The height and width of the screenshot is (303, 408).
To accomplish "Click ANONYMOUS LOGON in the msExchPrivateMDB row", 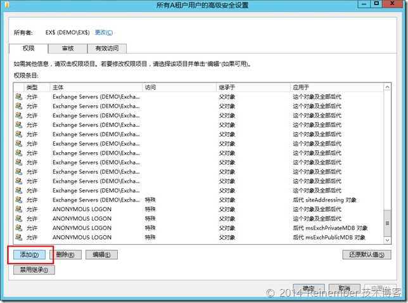I will click(x=82, y=228).
